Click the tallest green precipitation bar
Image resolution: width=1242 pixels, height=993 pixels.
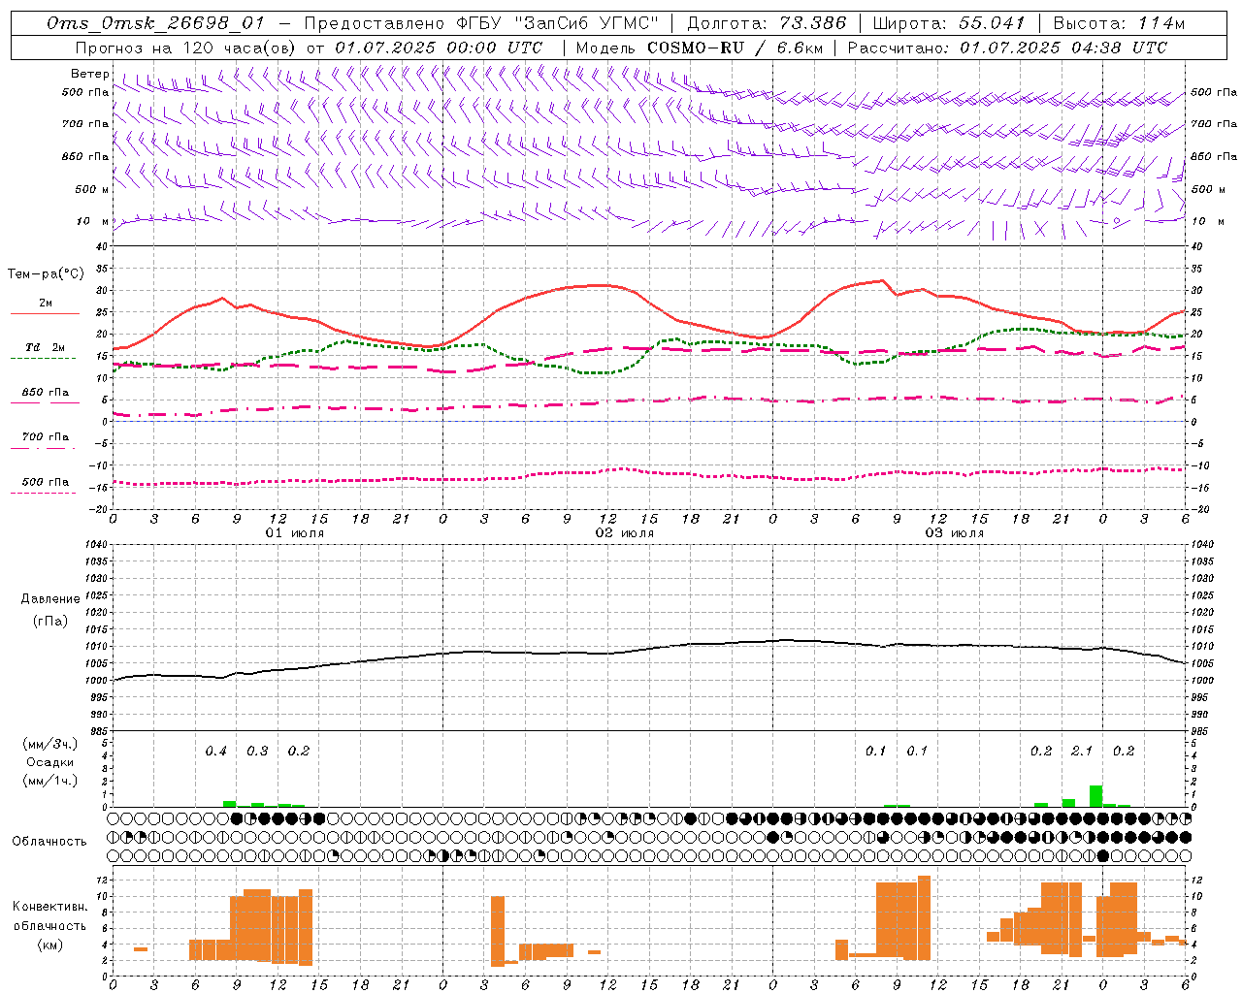(1095, 796)
